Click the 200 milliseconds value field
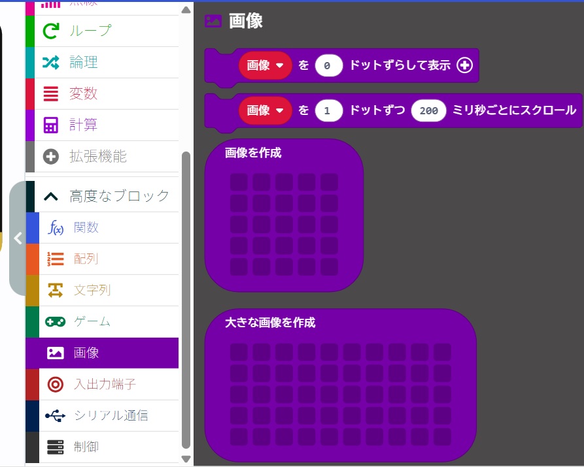The width and height of the screenshot is (584, 467). pyautogui.click(x=428, y=111)
